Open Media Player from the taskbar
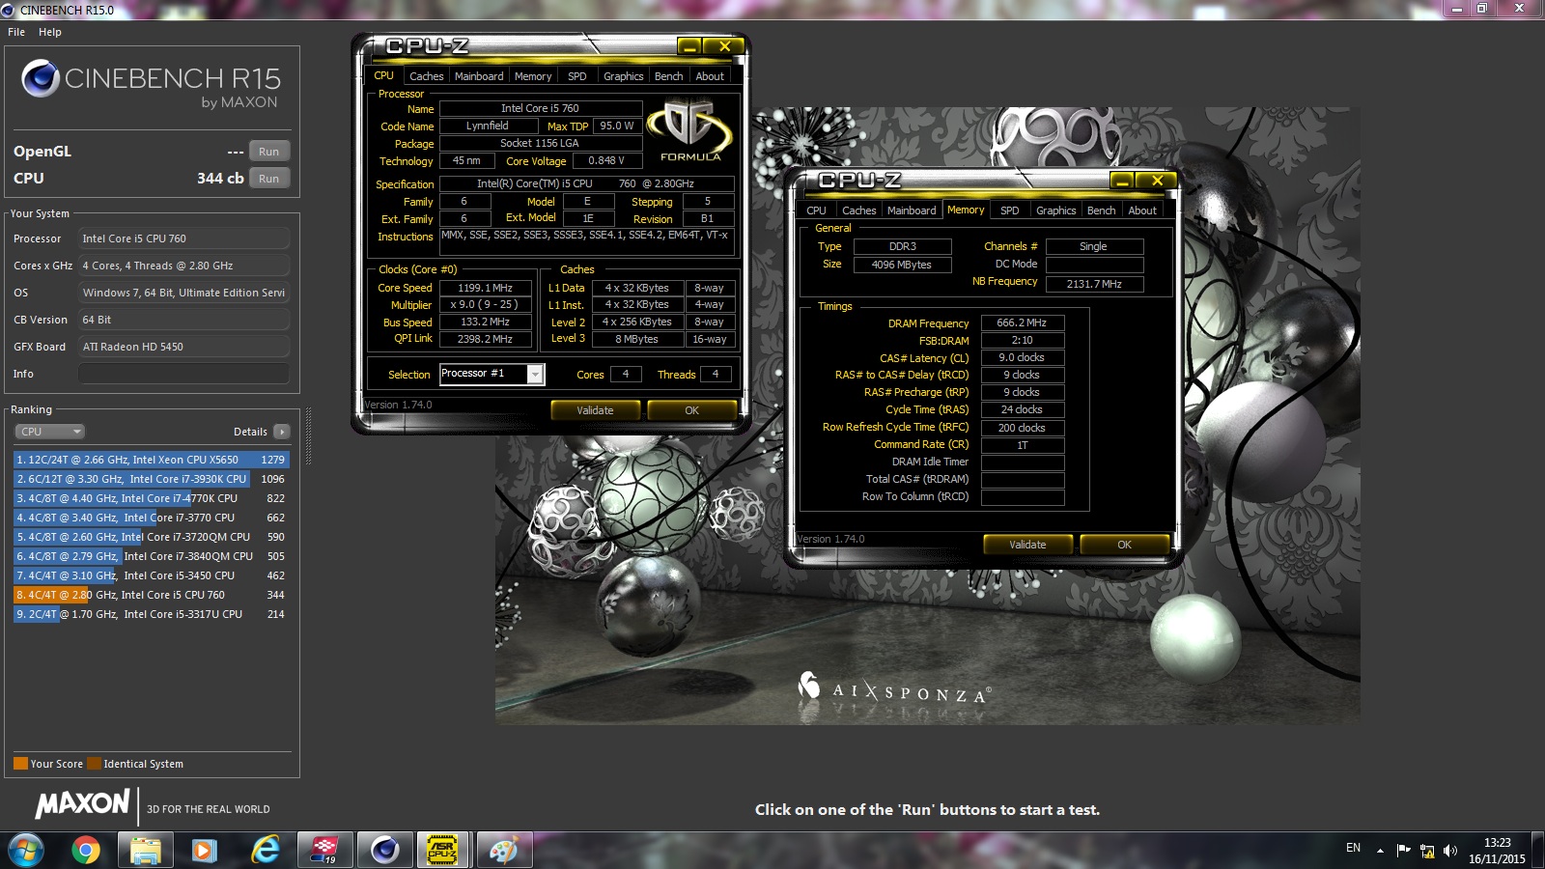The image size is (1545, 869). pos(204,850)
